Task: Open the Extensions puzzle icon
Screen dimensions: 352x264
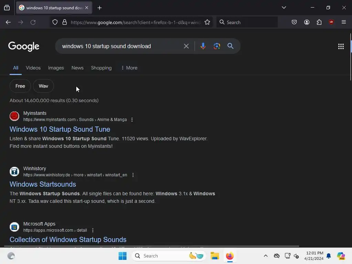Action: click(319, 22)
